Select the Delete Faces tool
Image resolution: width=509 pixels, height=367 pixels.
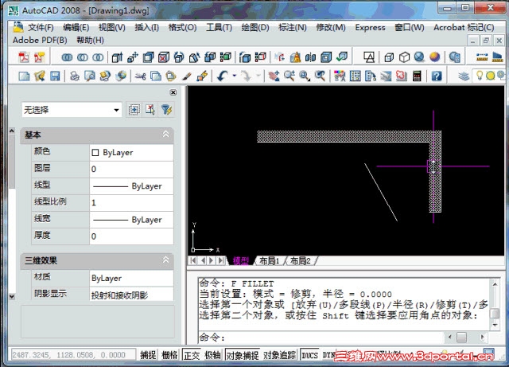click(164, 57)
